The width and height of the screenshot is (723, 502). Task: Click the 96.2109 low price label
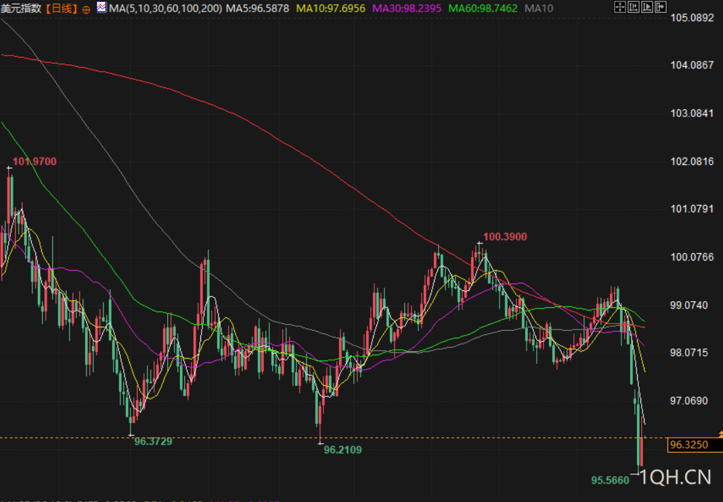pos(343,450)
